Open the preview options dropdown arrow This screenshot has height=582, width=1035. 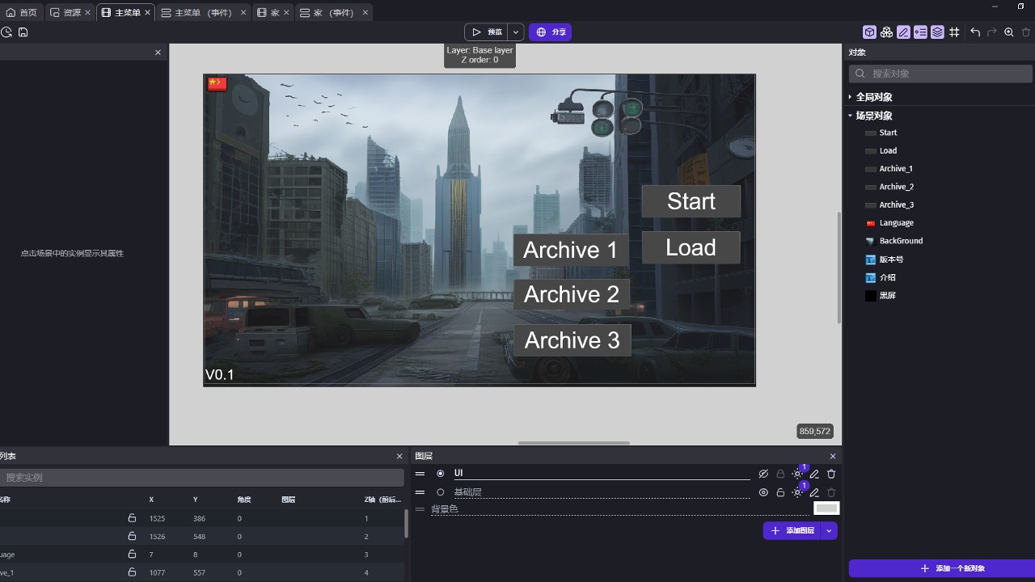515,32
